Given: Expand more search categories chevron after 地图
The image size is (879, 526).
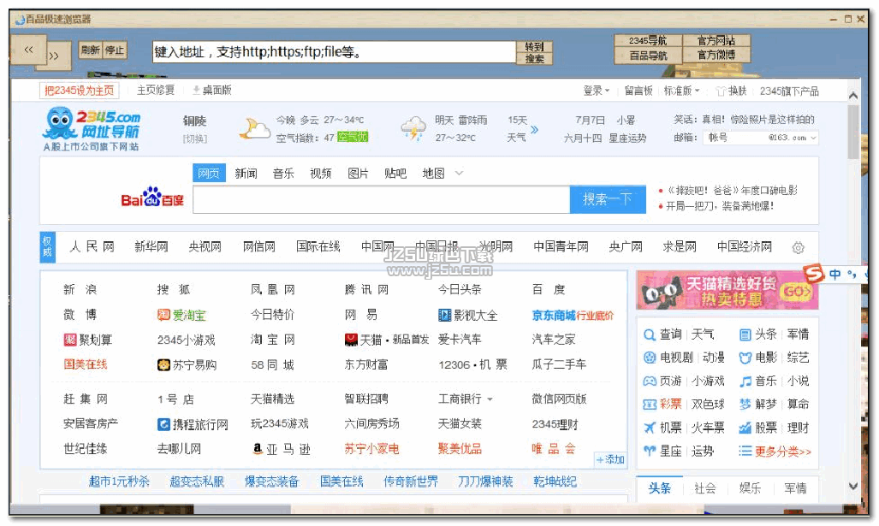Looking at the screenshot, I should point(459,173).
